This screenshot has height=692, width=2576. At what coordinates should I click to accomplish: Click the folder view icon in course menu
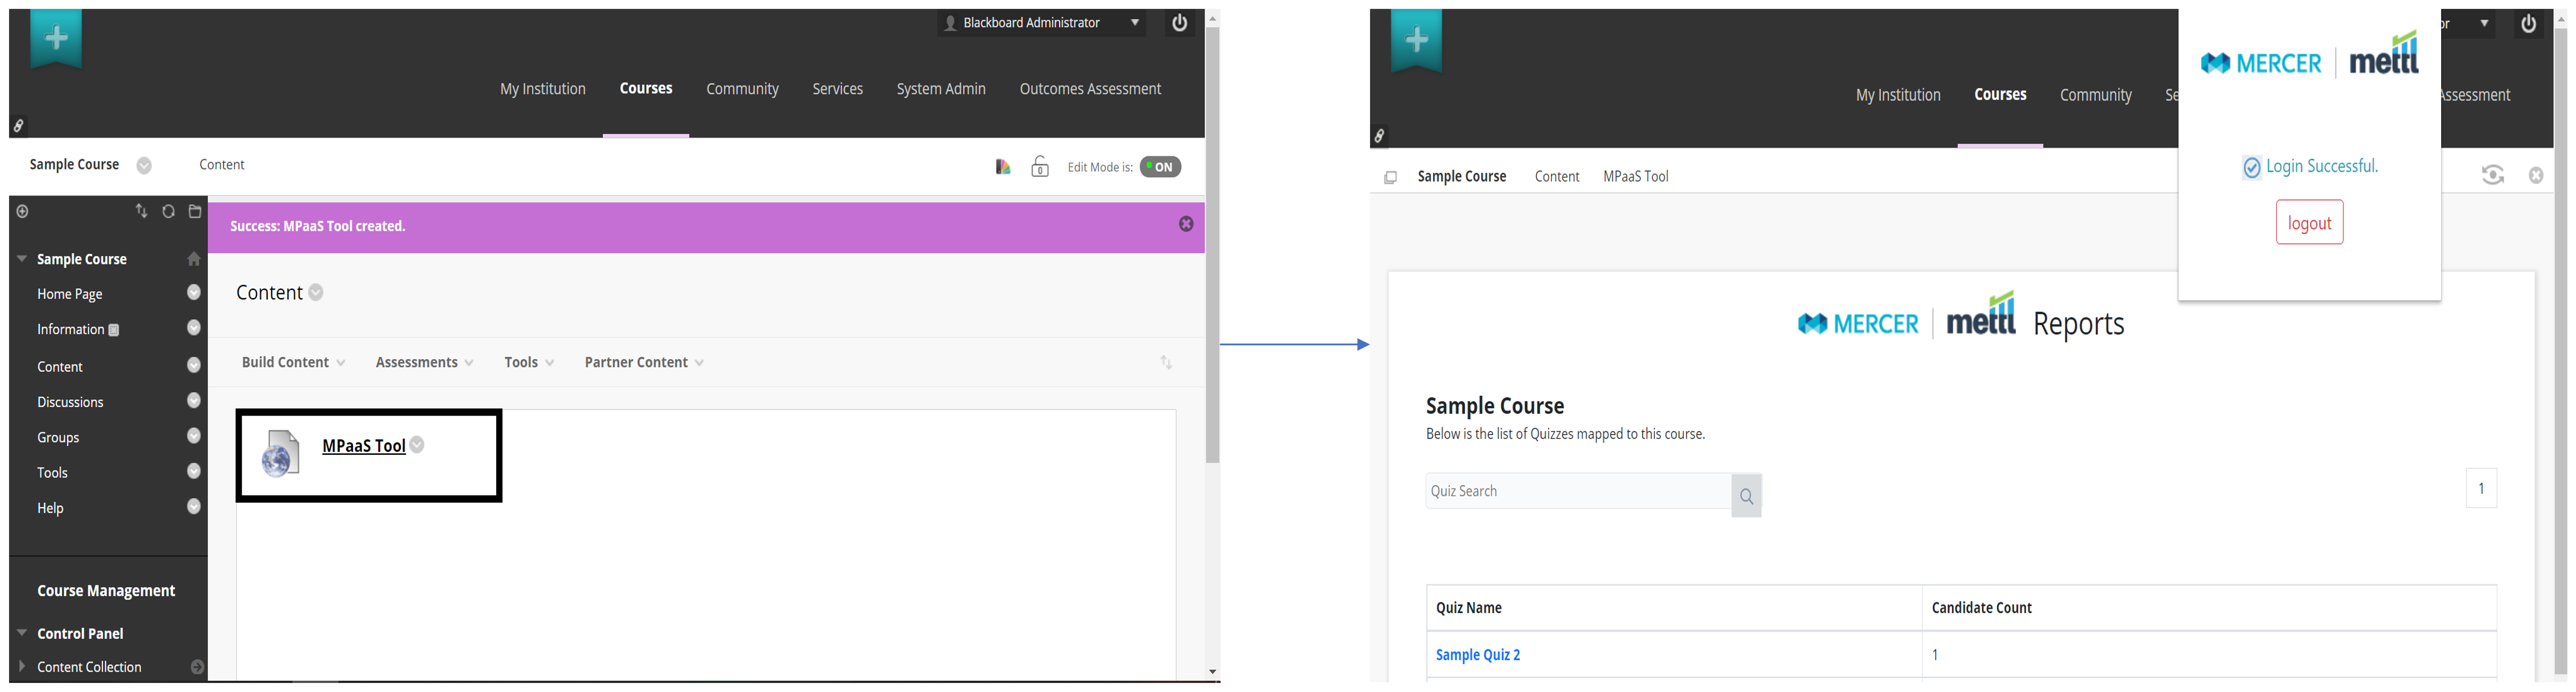195,211
